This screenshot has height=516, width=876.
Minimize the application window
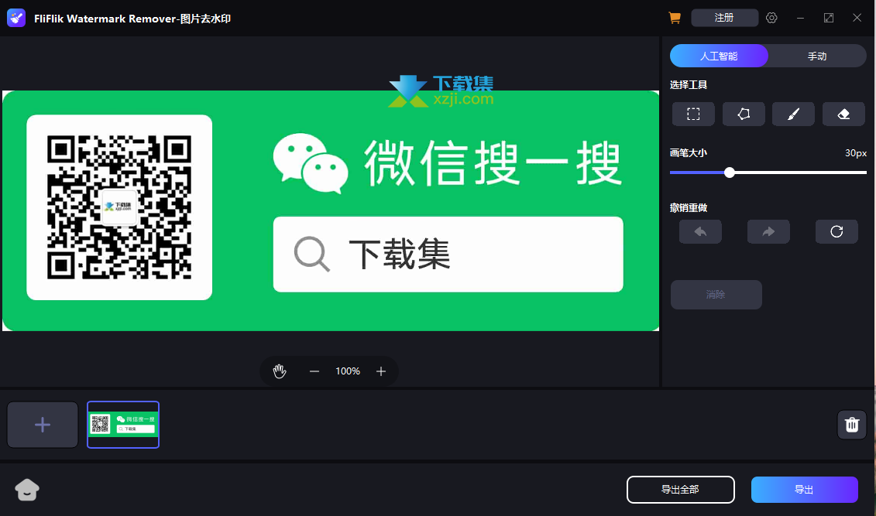coord(801,18)
